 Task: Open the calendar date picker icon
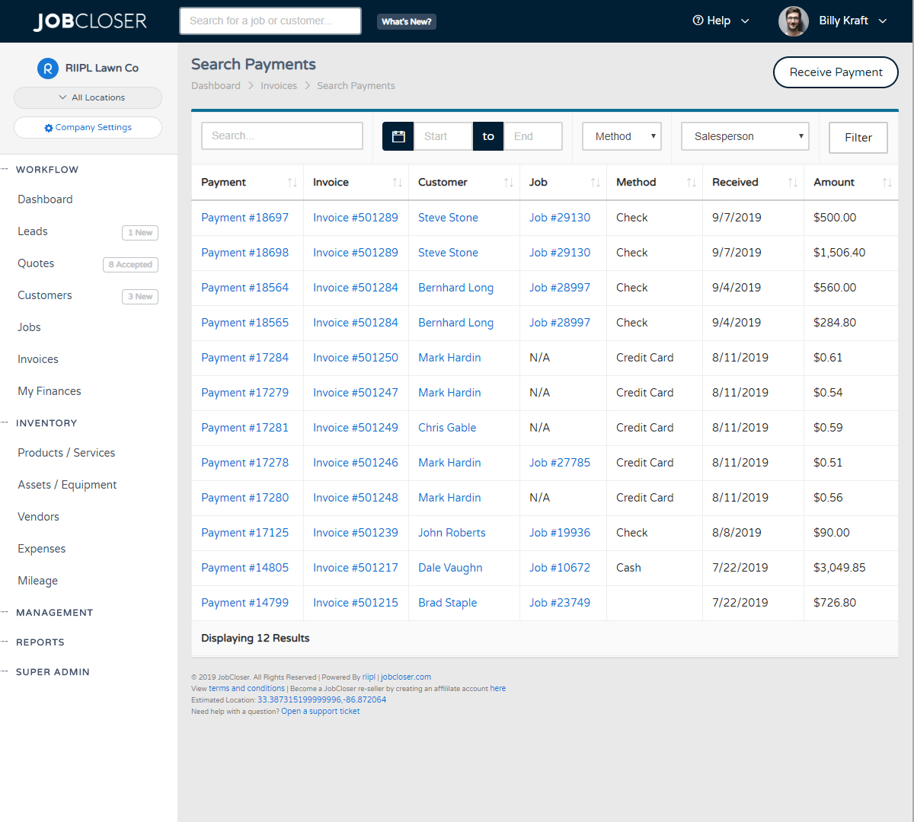pos(397,135)
